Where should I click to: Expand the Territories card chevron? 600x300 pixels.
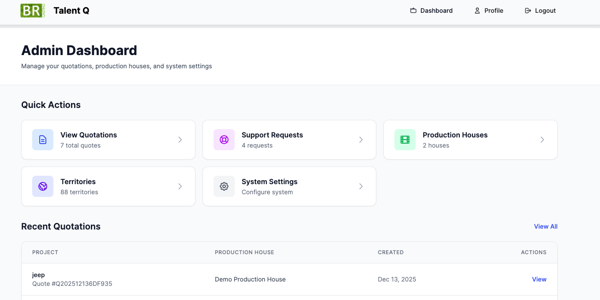tap(180, 186)
